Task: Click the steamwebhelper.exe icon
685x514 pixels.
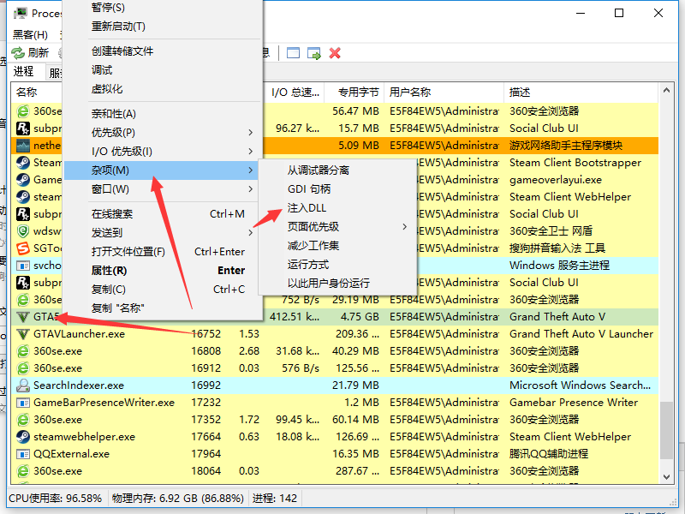Action: pos(23,437)
